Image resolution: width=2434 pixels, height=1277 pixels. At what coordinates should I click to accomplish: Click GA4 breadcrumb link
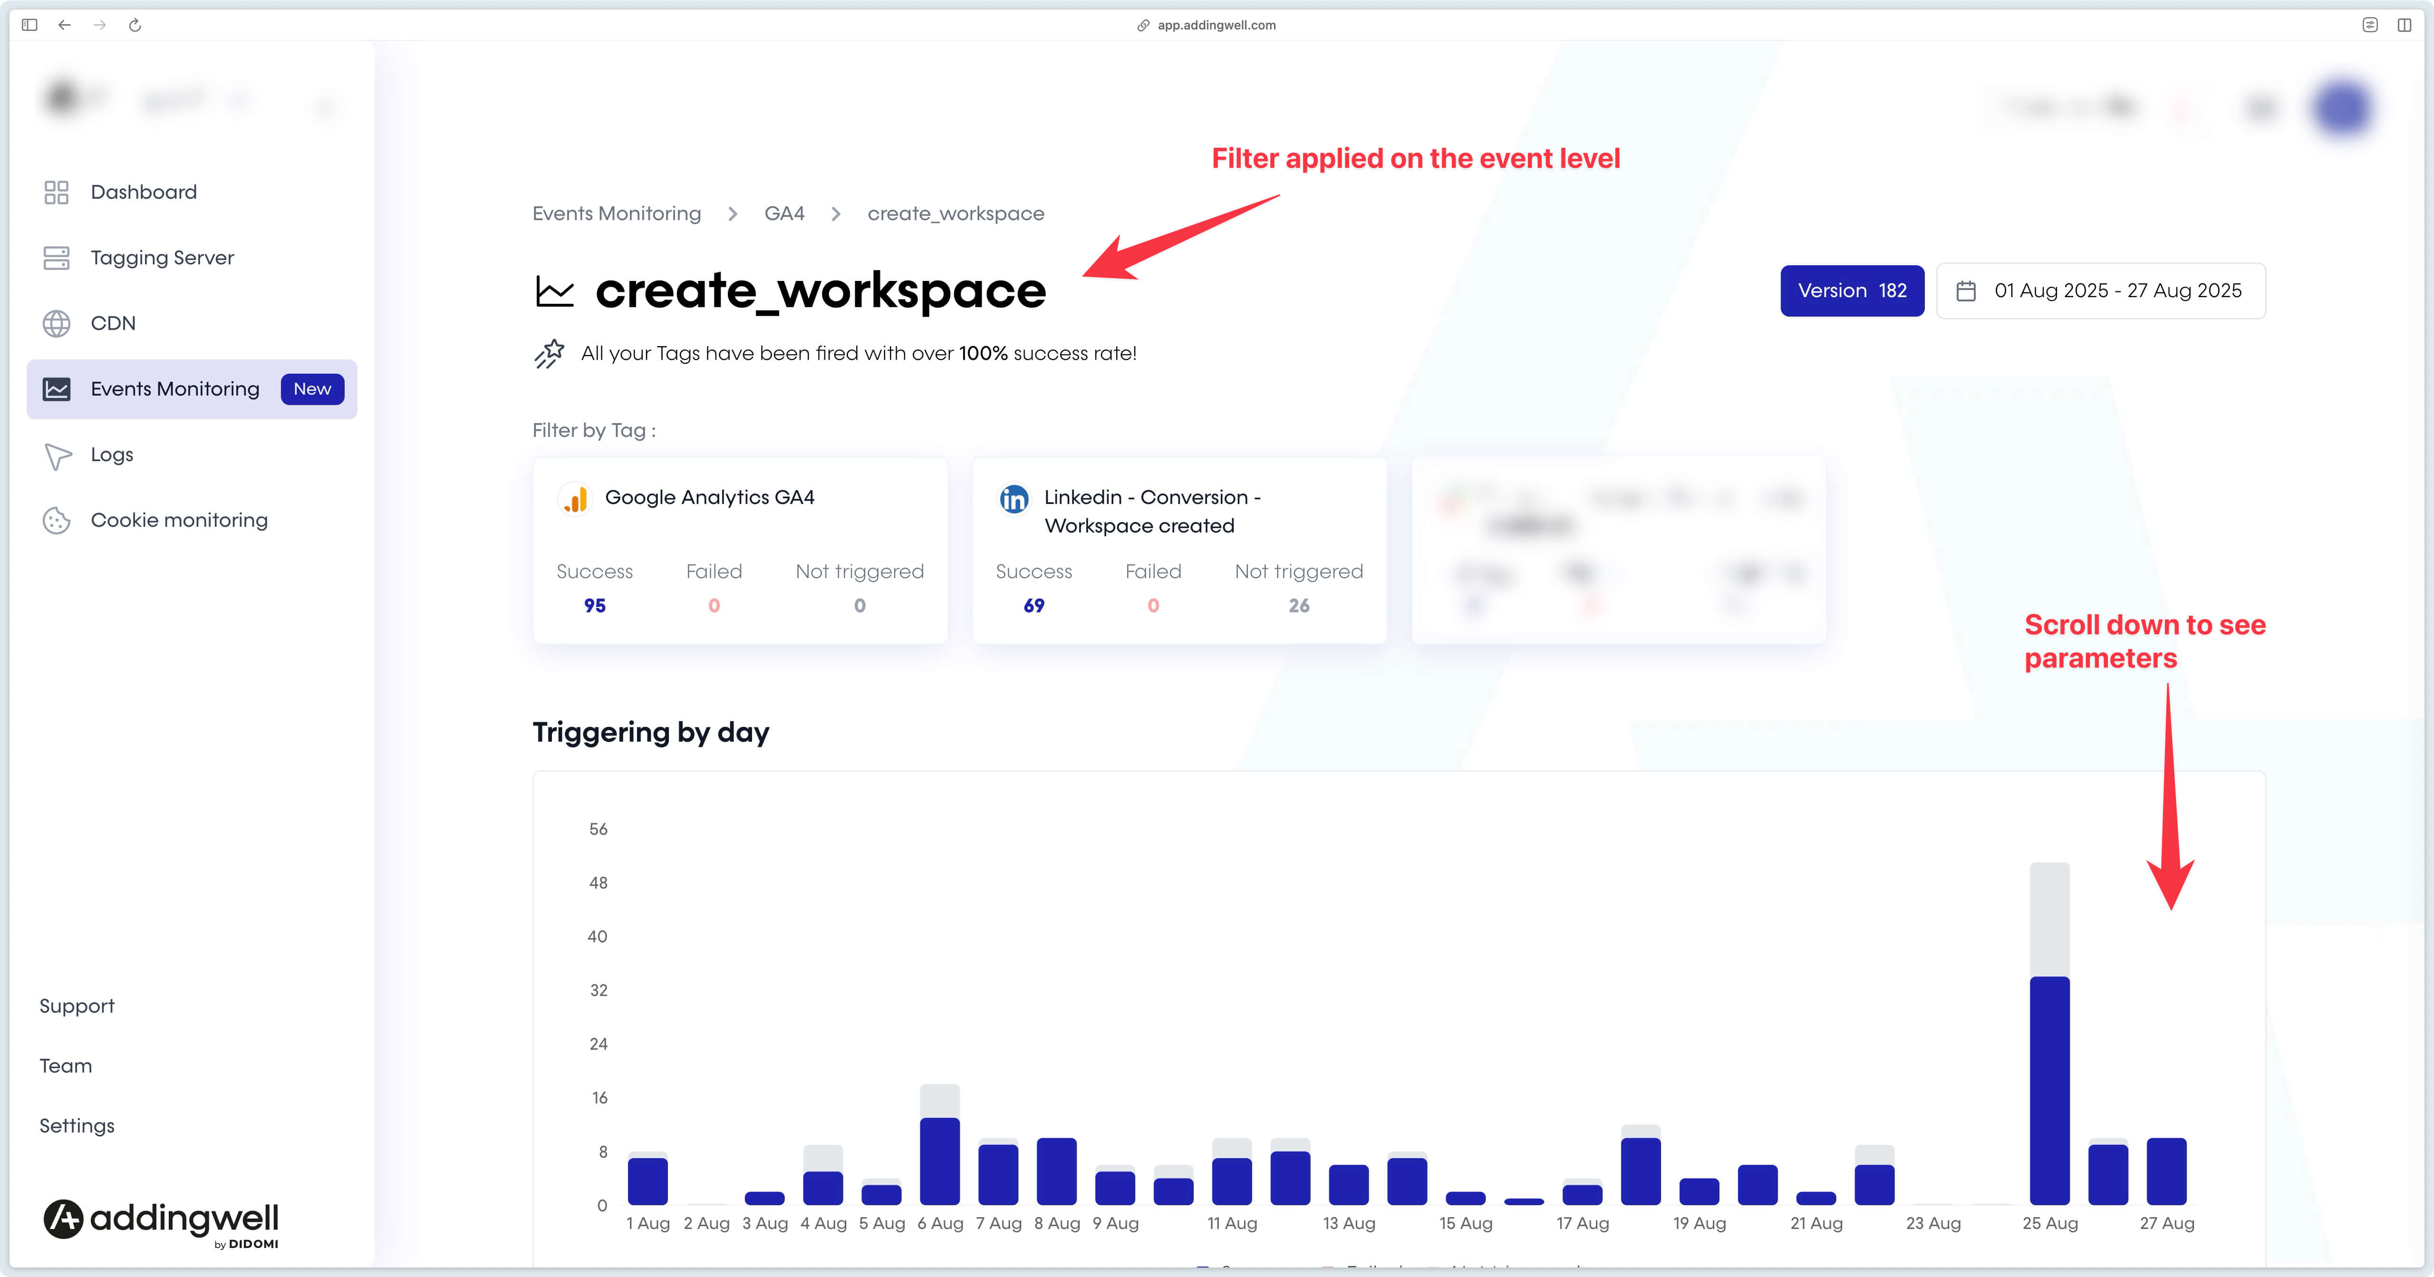(x=784, y=213)
